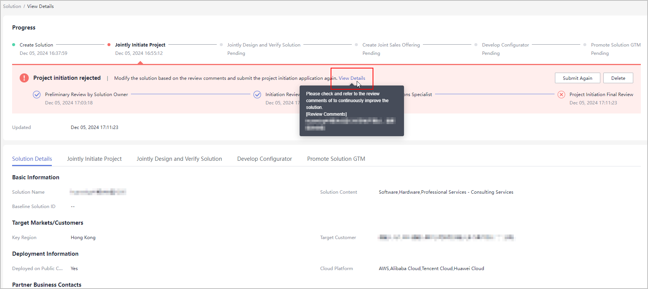Select the Create Joint Sales Offering step label

click(x=391, y=45)
